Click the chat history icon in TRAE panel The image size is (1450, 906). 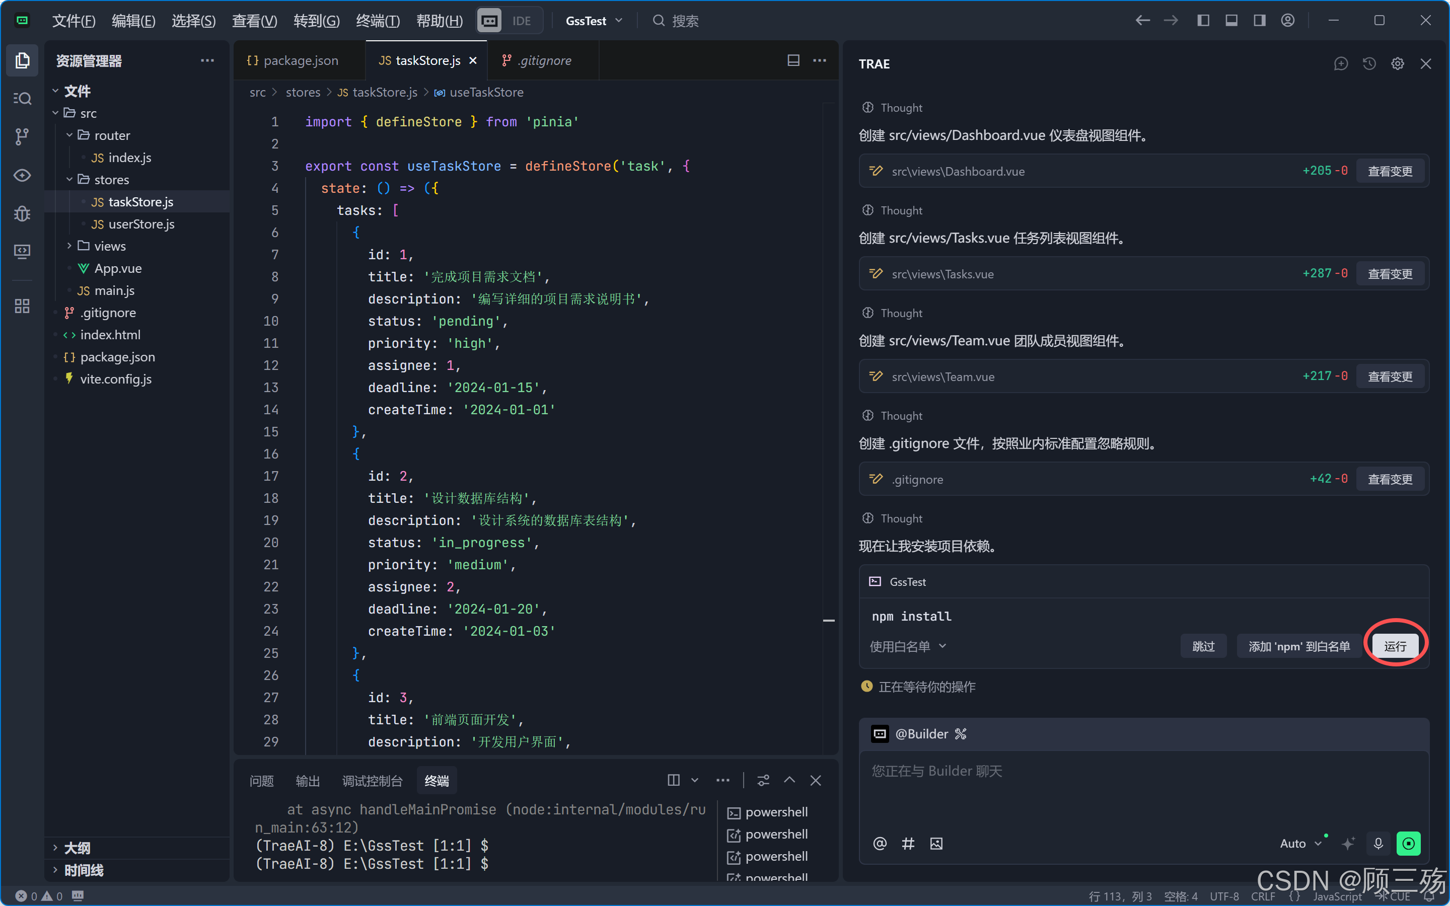(x=1369, y=63)
